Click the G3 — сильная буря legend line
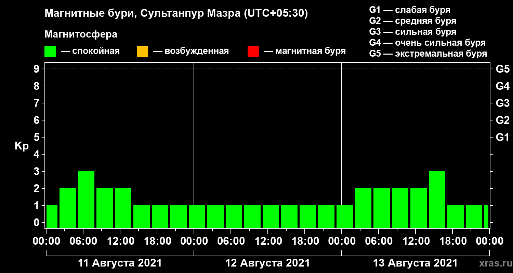 [x=412, y=32]
